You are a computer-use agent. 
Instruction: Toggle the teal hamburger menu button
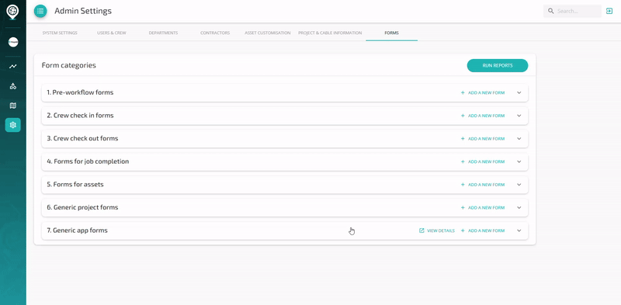point(40,11)
